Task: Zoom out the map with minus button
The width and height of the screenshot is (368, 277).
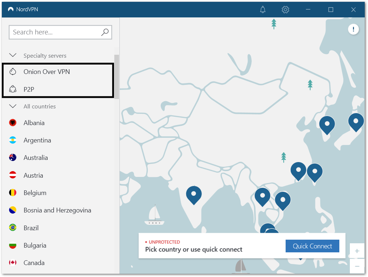Action: pos(357,266)
